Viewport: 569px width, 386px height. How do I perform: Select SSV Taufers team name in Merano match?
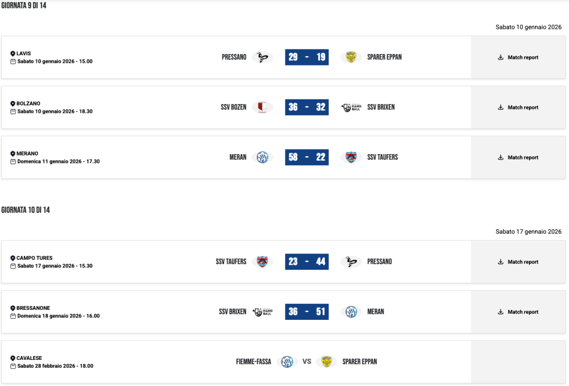pyautogui.click(x=383, y=157)
